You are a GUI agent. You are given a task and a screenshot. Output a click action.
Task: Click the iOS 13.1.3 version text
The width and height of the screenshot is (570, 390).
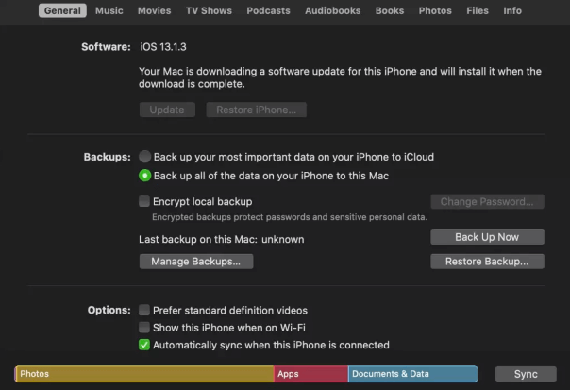163,47
